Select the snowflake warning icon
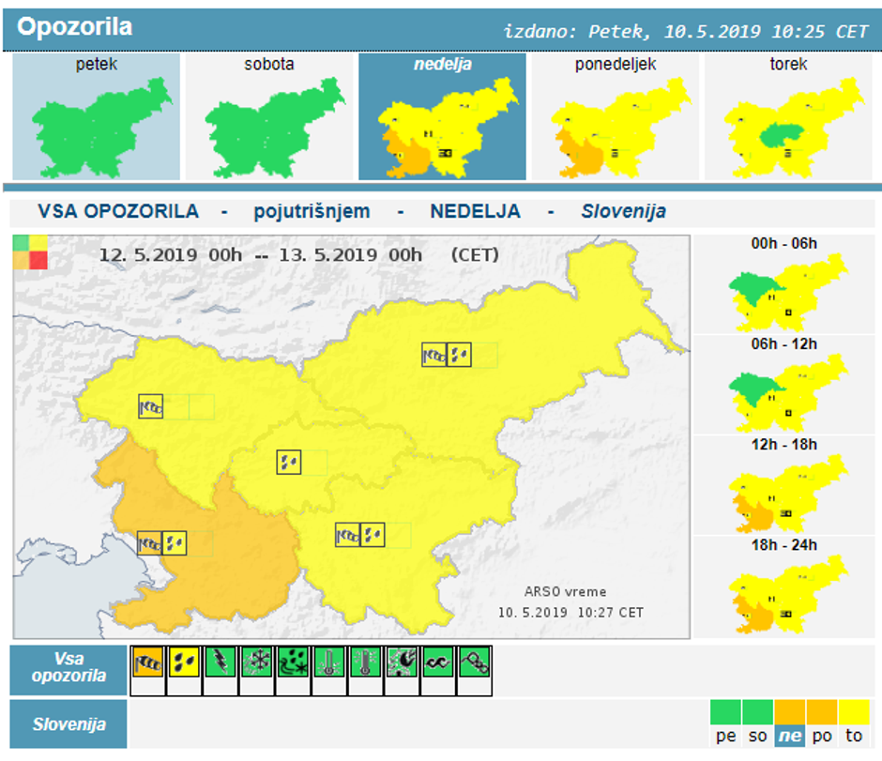This screenshot has height=761, width=882. tap(256, 661)
